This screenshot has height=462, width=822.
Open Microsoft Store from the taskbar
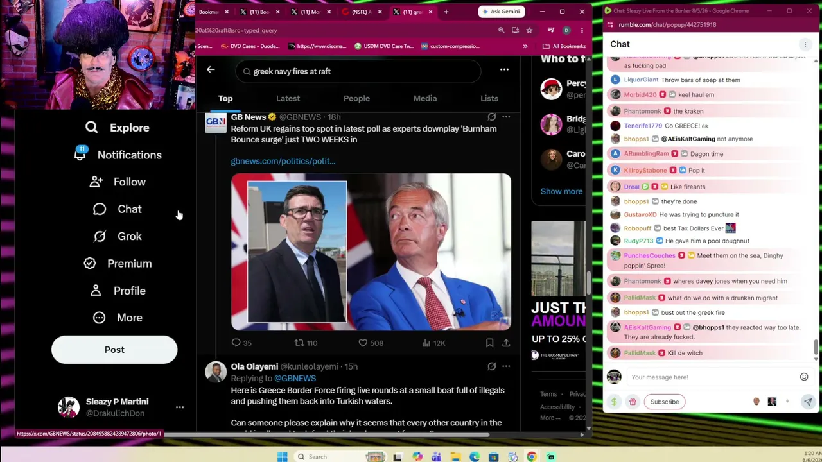[493, 457]
